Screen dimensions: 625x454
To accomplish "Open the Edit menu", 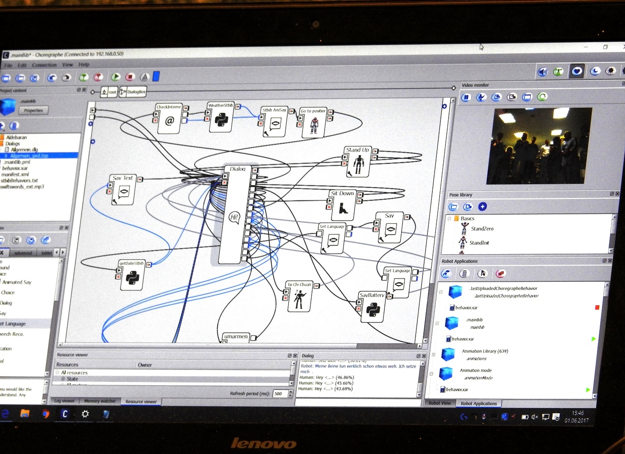I will 22,66.
